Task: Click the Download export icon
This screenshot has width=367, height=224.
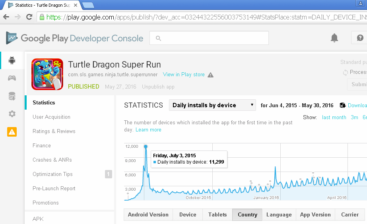Action: tap(343, 105)
